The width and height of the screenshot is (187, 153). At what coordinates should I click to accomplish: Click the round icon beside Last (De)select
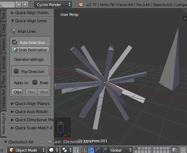click(x=50, y=142)
